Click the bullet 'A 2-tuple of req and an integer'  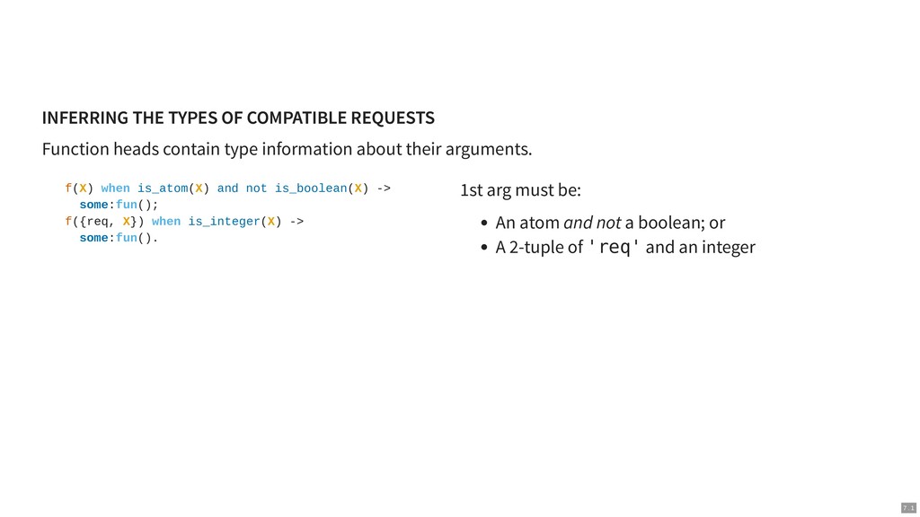[x=625, y=247]
